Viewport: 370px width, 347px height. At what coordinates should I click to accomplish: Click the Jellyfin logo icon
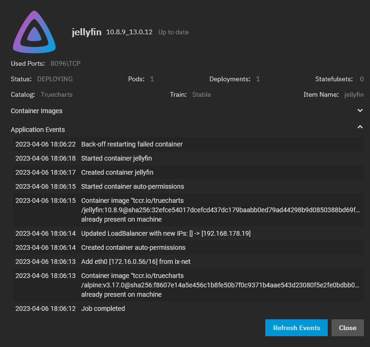tap(34, 32)
